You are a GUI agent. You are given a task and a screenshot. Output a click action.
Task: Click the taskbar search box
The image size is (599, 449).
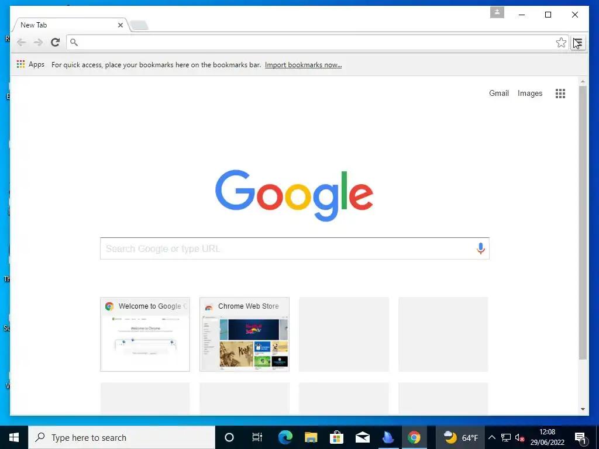[x=122, y=437]
